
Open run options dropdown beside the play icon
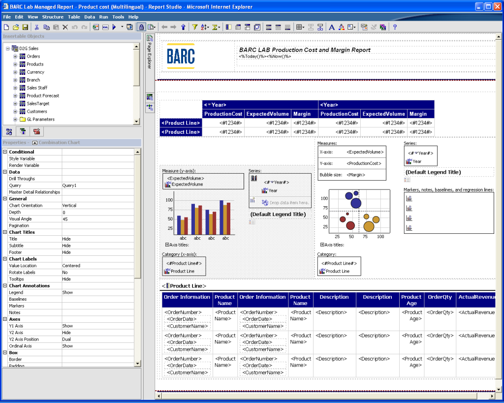coord(122,28)
